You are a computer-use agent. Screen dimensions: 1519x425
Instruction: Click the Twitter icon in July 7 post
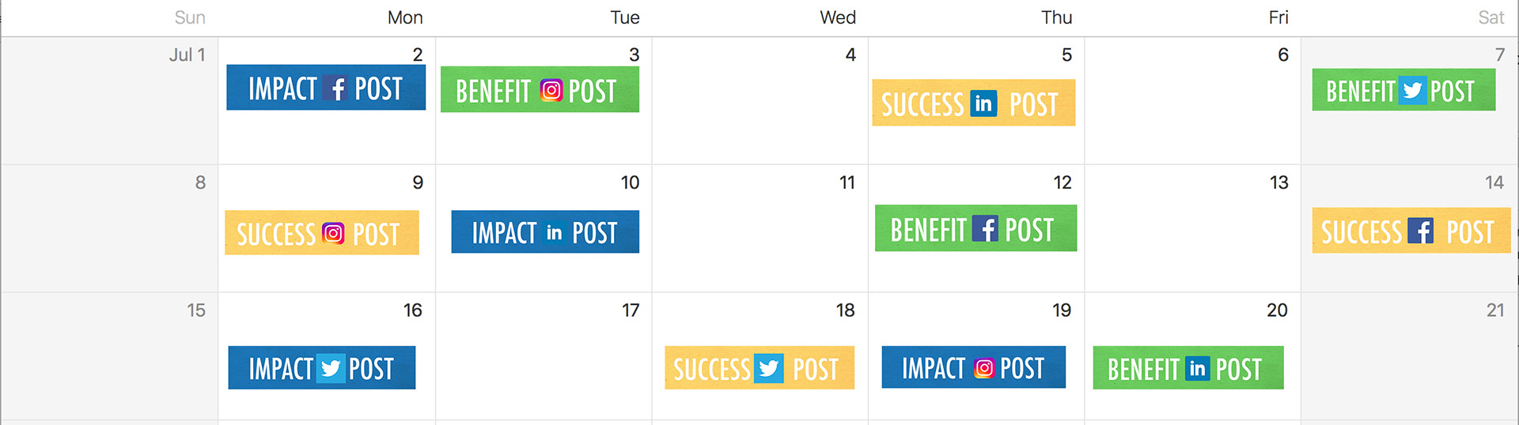pos(1413,90)
